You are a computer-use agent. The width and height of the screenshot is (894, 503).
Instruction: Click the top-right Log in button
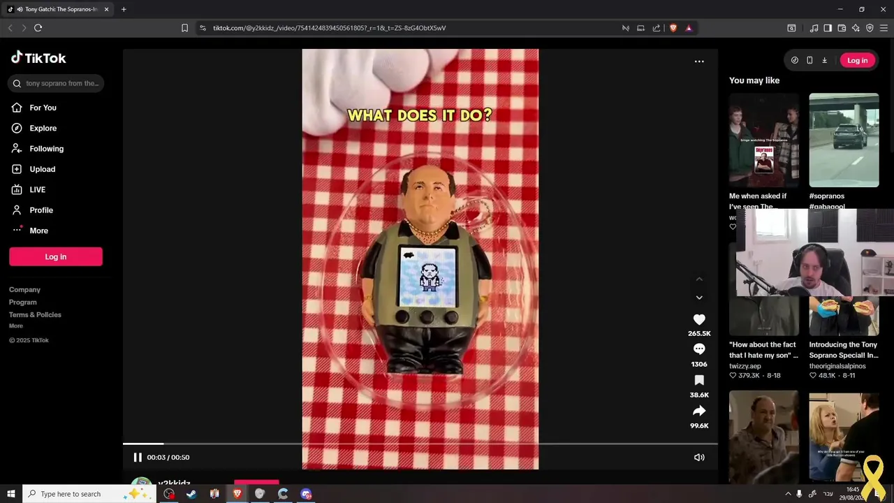(x=857, y=60)
